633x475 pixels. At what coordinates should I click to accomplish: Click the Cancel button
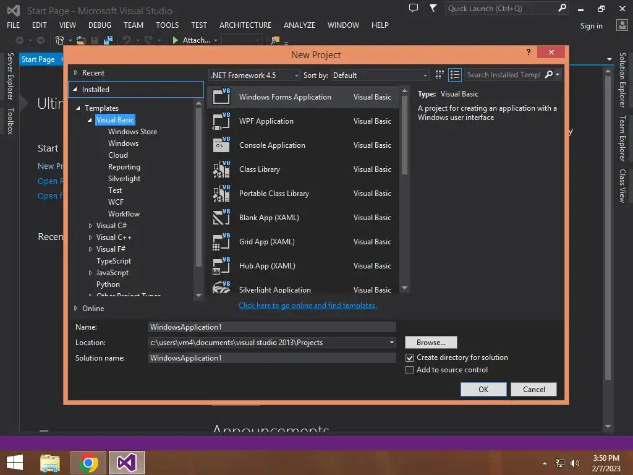(533, 390)
